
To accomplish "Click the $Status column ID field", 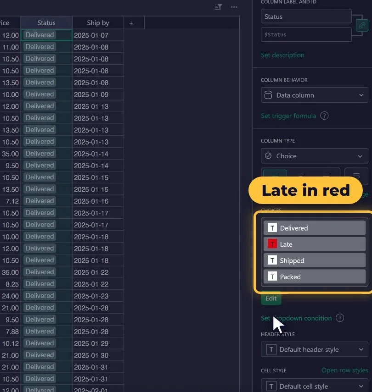I will [306, 34].
